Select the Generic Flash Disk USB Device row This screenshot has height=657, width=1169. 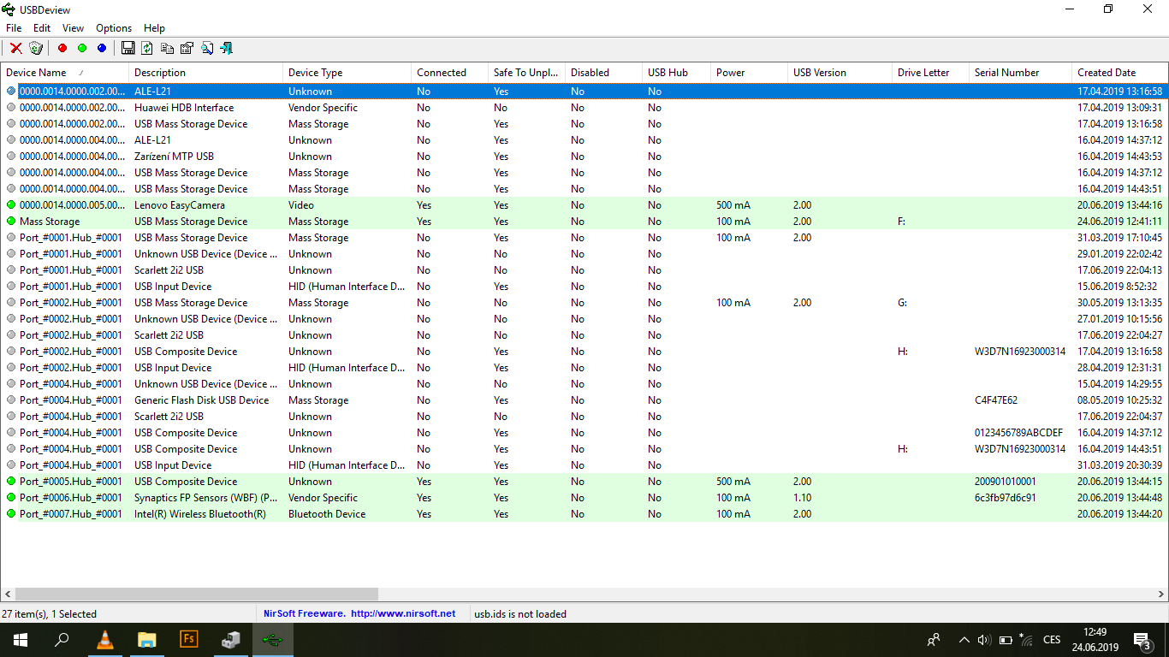pyautogui.click(x=584, y=400)
